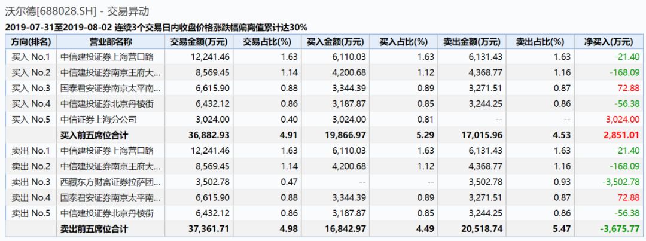Click the 交易占比(%) column header
This screenshot has height=241, width=646.
pyautogui.click(x=267, y=42)
